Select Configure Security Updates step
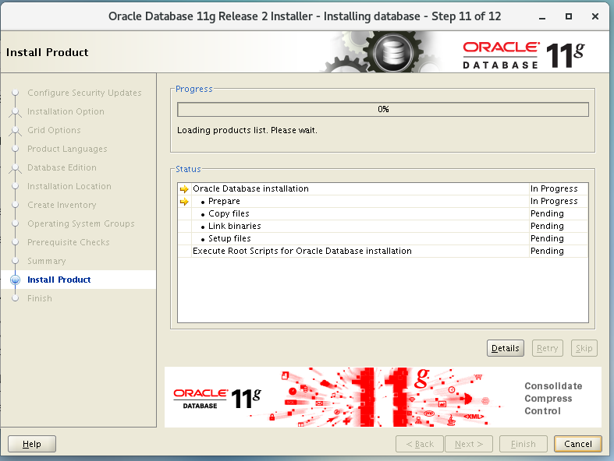Viewport: 614px width, 461px height. point(84,93)
